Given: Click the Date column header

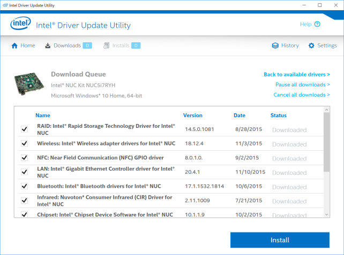Looking at the screenshot, I should click(x=240, y=115).
